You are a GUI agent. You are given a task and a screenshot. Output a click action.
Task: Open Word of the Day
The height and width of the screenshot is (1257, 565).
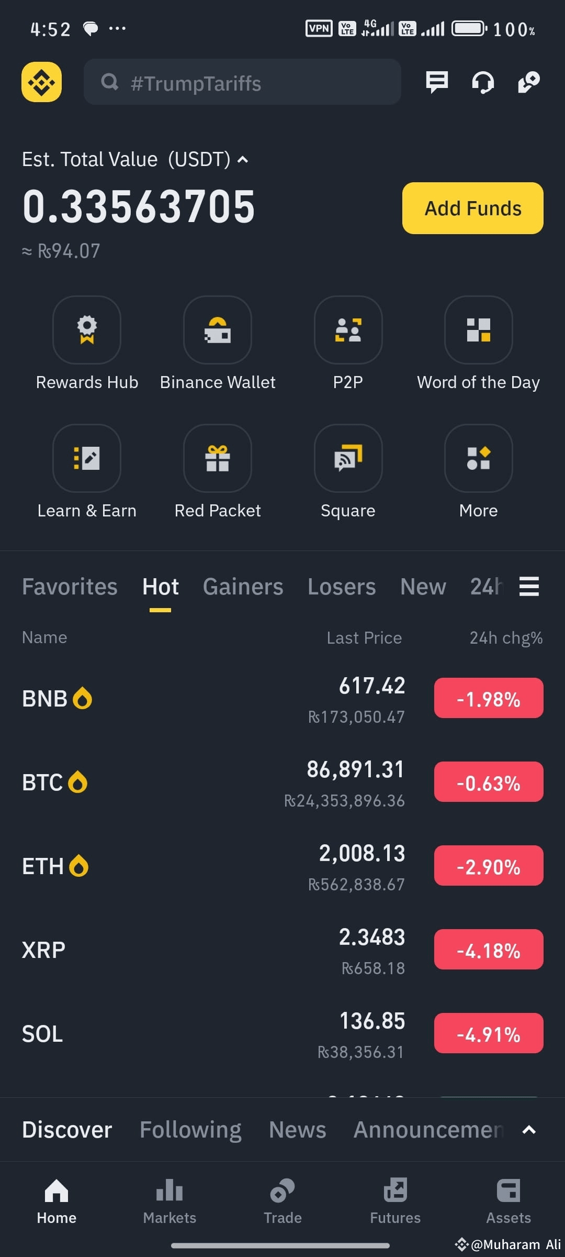479,330
